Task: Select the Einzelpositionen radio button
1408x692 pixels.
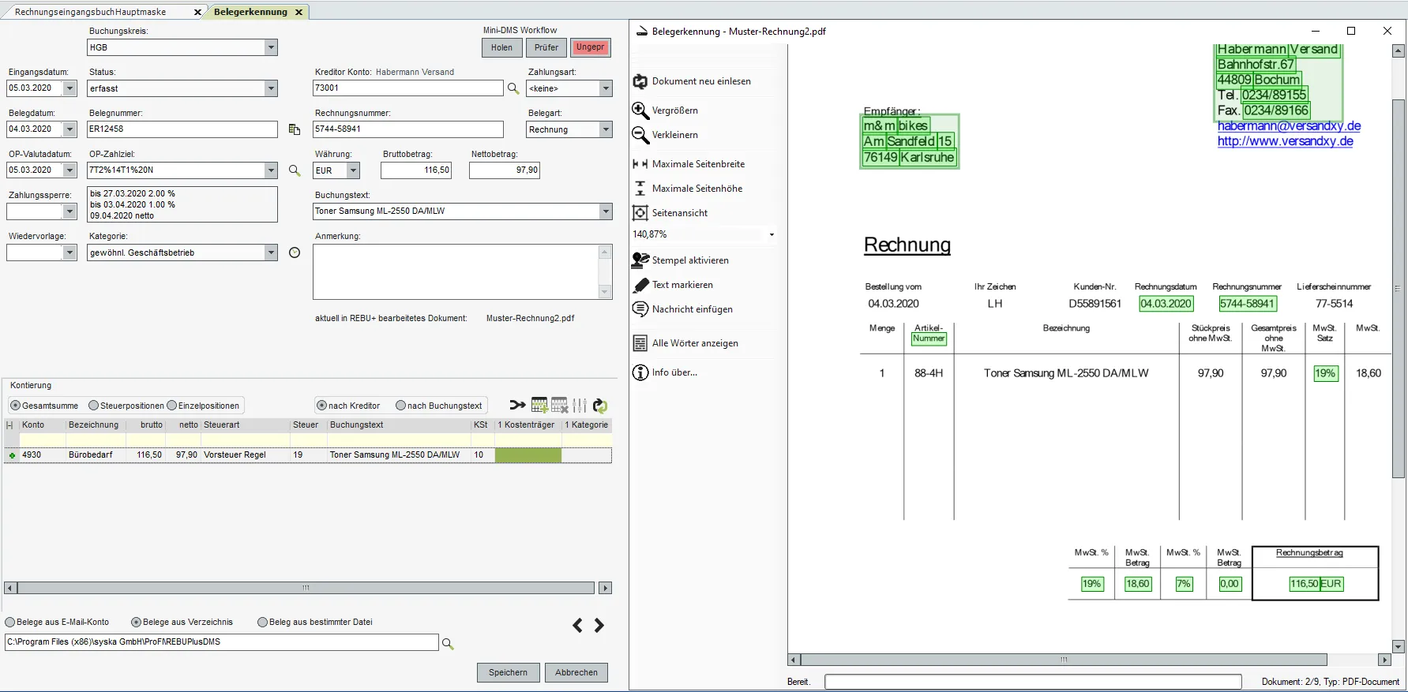Action: [x=171, y=406]
